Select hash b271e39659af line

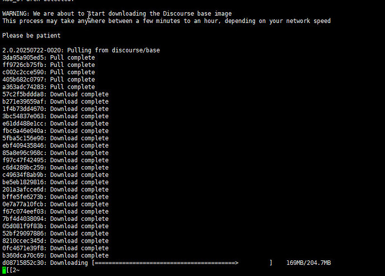[x=55, y=102]
